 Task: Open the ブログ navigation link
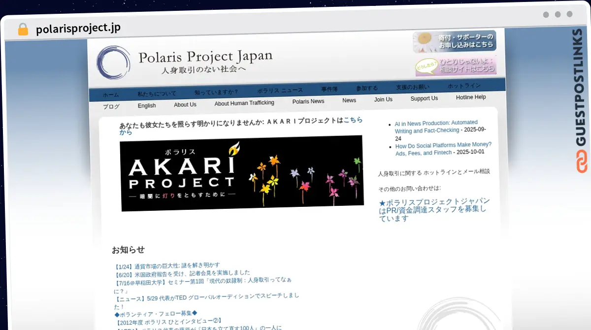[x=111, y=106]
